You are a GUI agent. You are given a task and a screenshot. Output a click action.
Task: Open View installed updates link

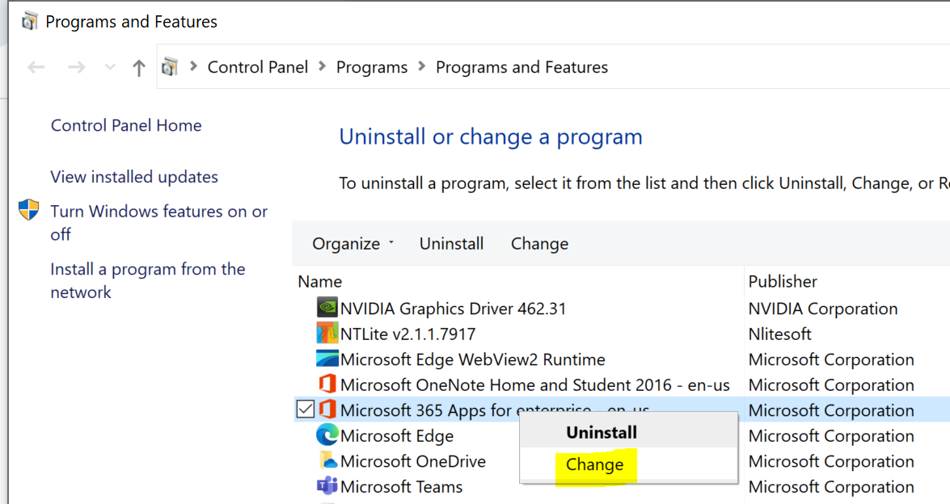click(134, 177)
